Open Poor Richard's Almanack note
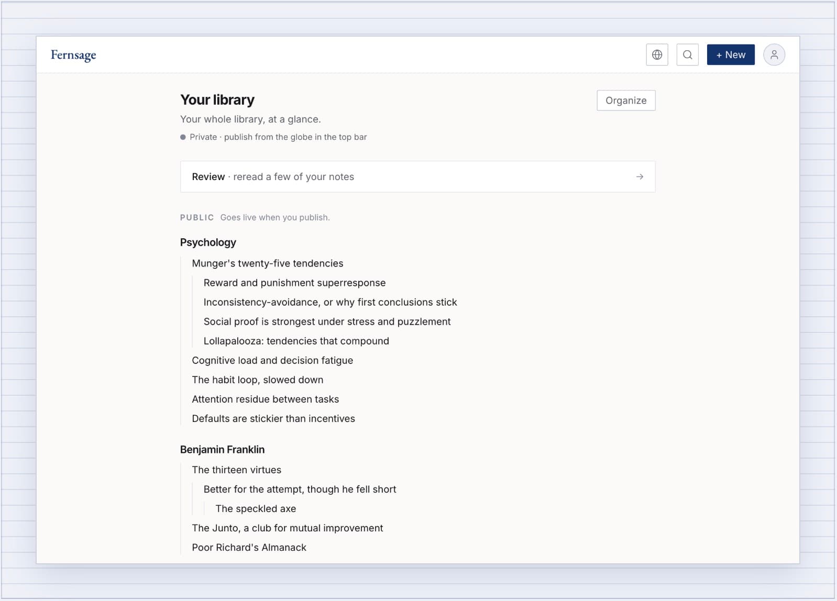The width and height of the screenshot is (837, 601). (x=249, y=547)
